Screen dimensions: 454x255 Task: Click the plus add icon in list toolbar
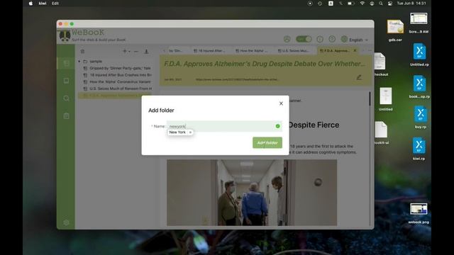(125, 51)
